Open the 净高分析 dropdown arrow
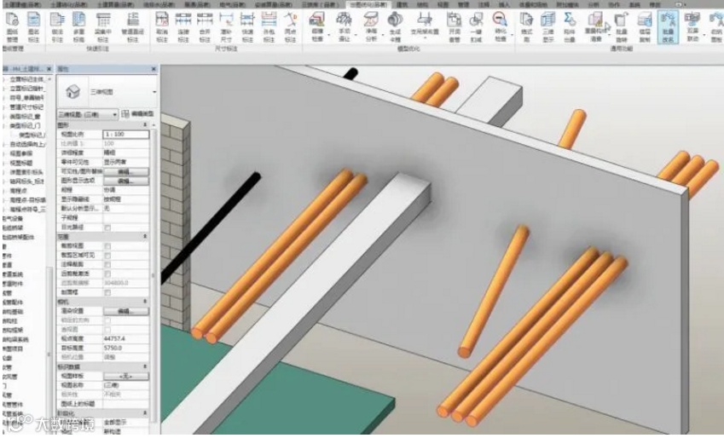This screenshot has width=724, height=438. (383, 36)
